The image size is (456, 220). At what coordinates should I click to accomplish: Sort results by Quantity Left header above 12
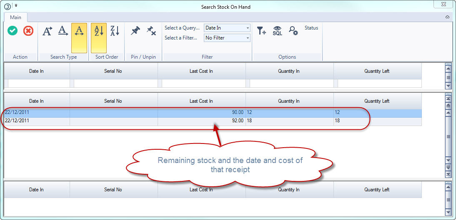click(377, 101)
